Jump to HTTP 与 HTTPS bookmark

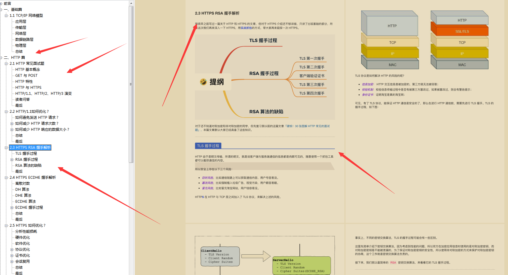(29, 88)
